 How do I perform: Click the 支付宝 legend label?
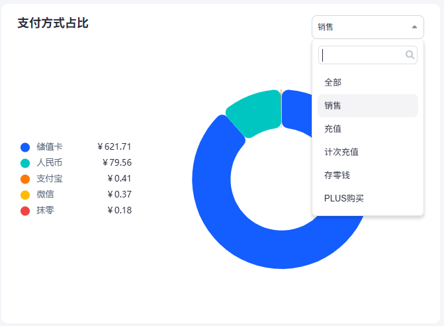tap(50, 178)
